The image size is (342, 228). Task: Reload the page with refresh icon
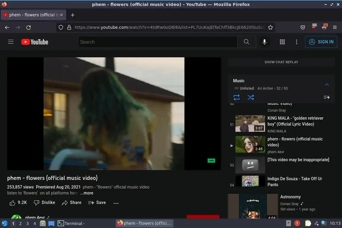pos(28,28)
